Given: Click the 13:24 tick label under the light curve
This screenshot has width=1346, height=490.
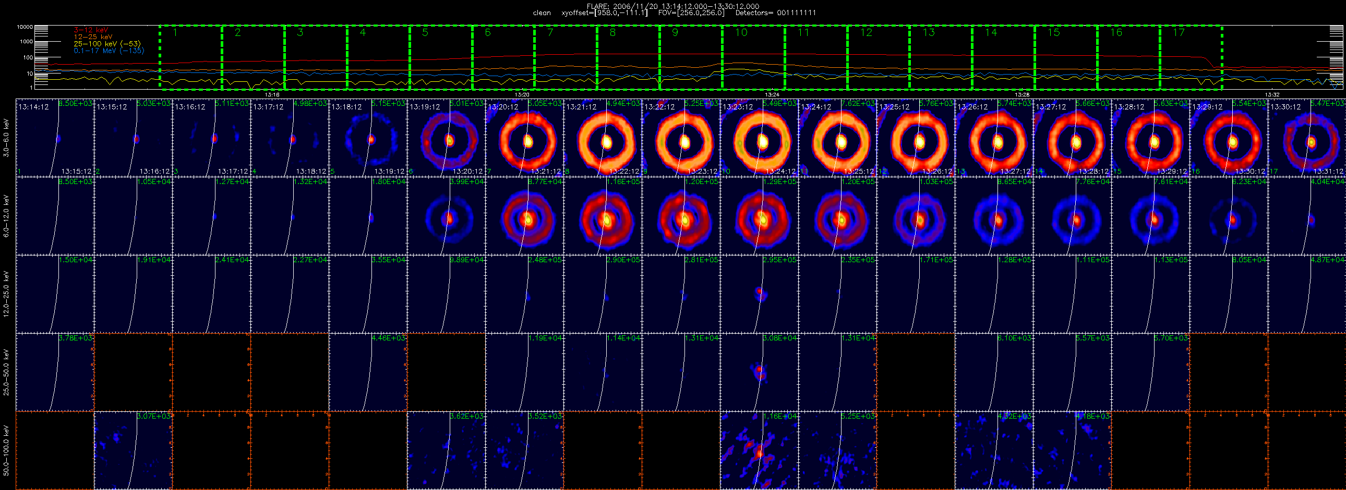Looking at the screenshot, I should click(772, 94).
